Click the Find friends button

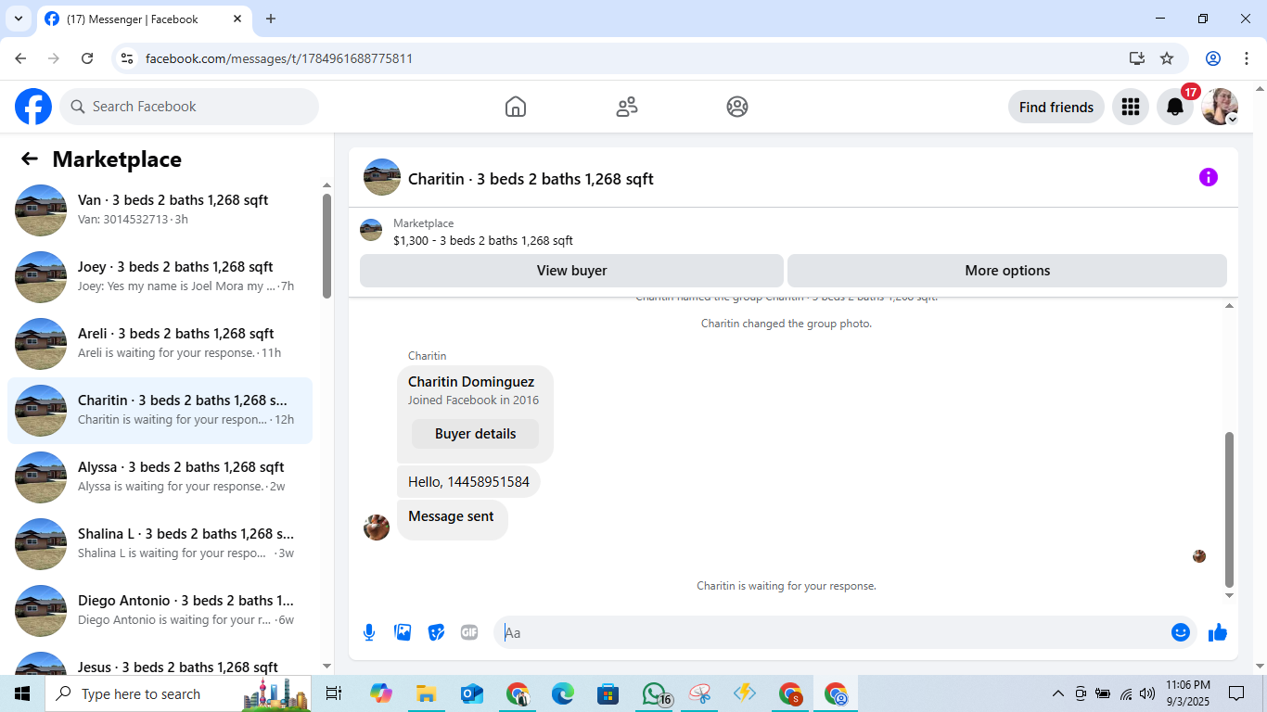pyautogui.click(x=1056, y=107)
